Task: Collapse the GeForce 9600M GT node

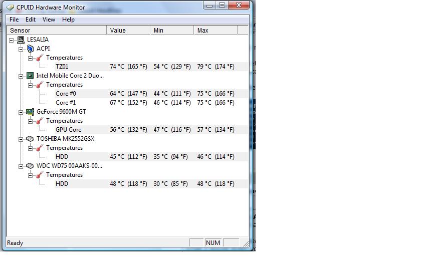Action: pos(21,112)
